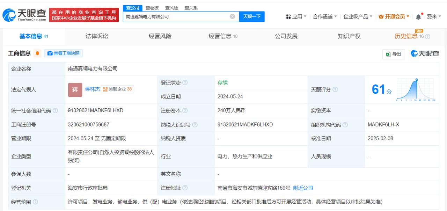
Task: Select the 法律诉讼 tab
Action: (x=97, y=36)
